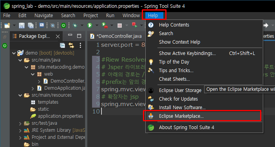275x147 pixels.
Task: Open the New wizard dropdown arrow
Action: tap(14, 25)
